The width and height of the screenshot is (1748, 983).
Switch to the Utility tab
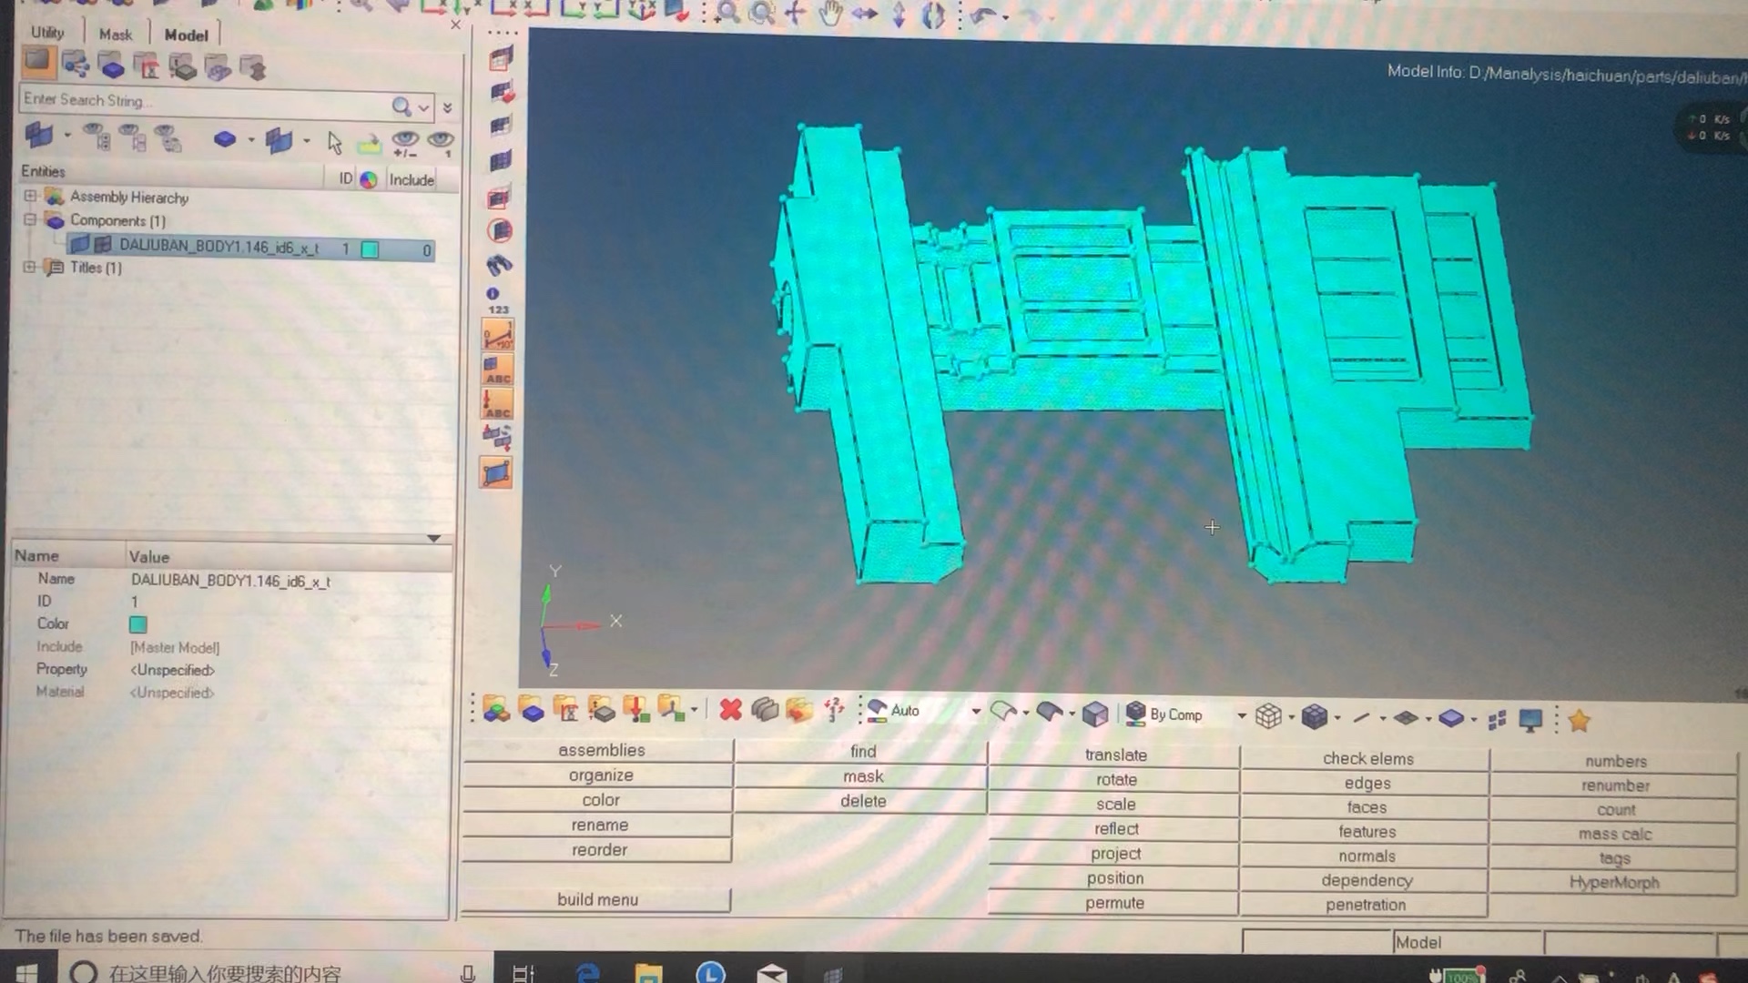click(x=47, y=33)
